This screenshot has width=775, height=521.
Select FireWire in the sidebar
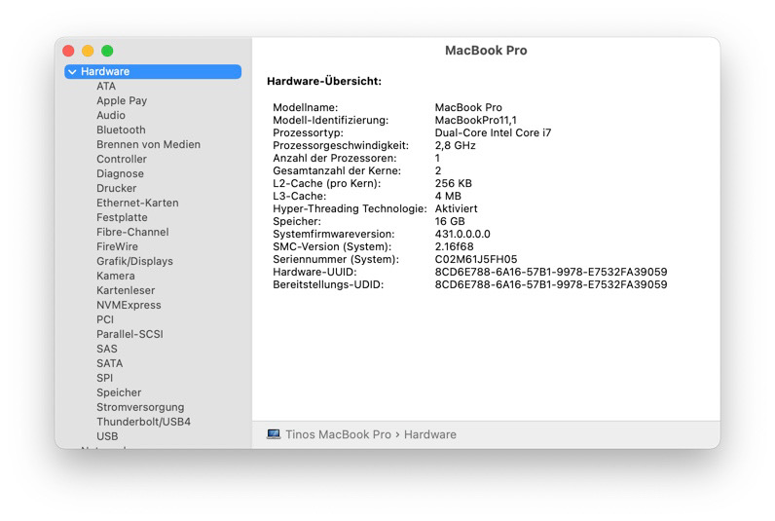coord(117,246)
